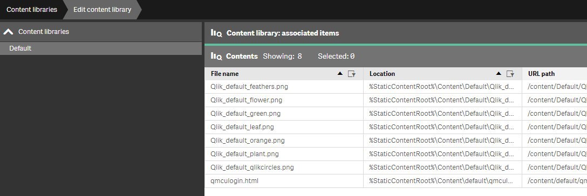Viewport: 587px width, 196px height.
Task: Select Qlik_default_feathers.png row
Action: [395, 87]
